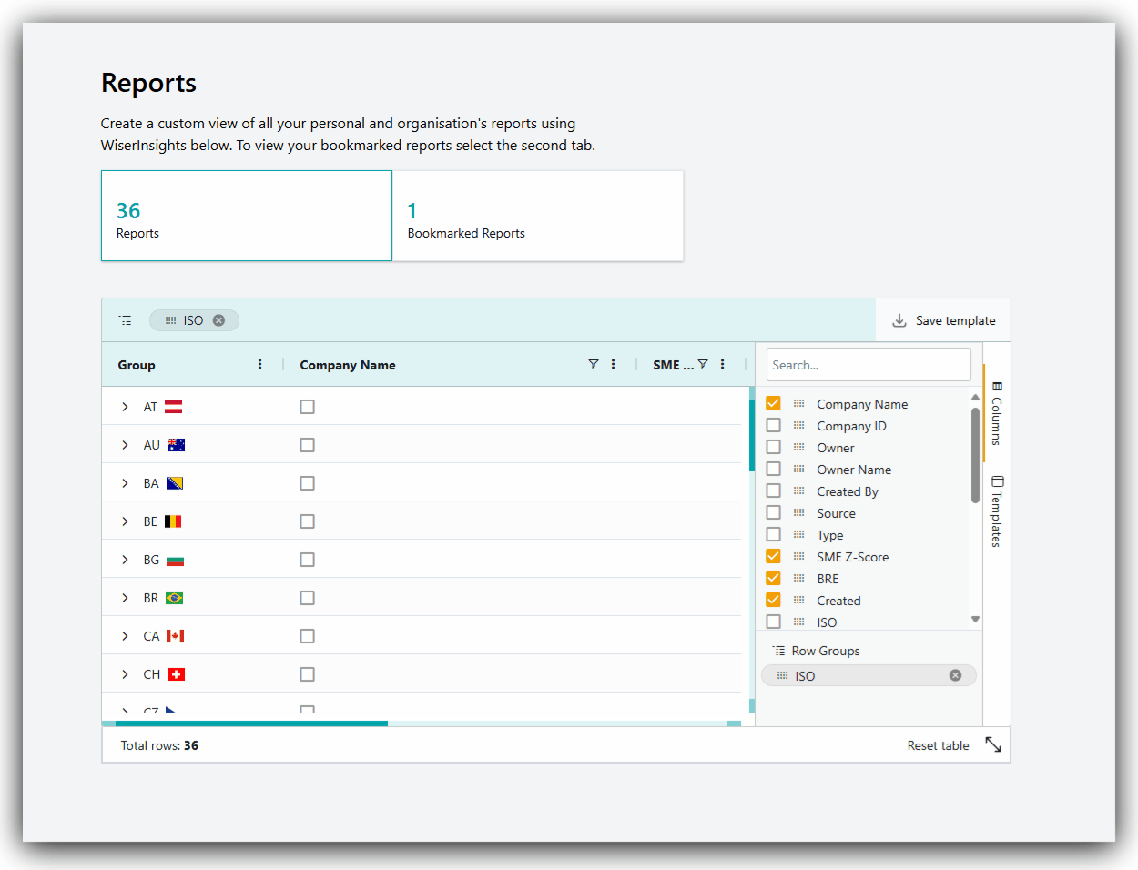Click the table vertical scrollbar thumb
Viewport: 1138px width, 870px height.
tap(752, 436)
